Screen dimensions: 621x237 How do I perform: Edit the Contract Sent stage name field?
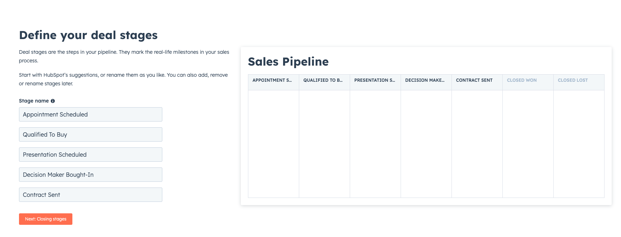90,195
